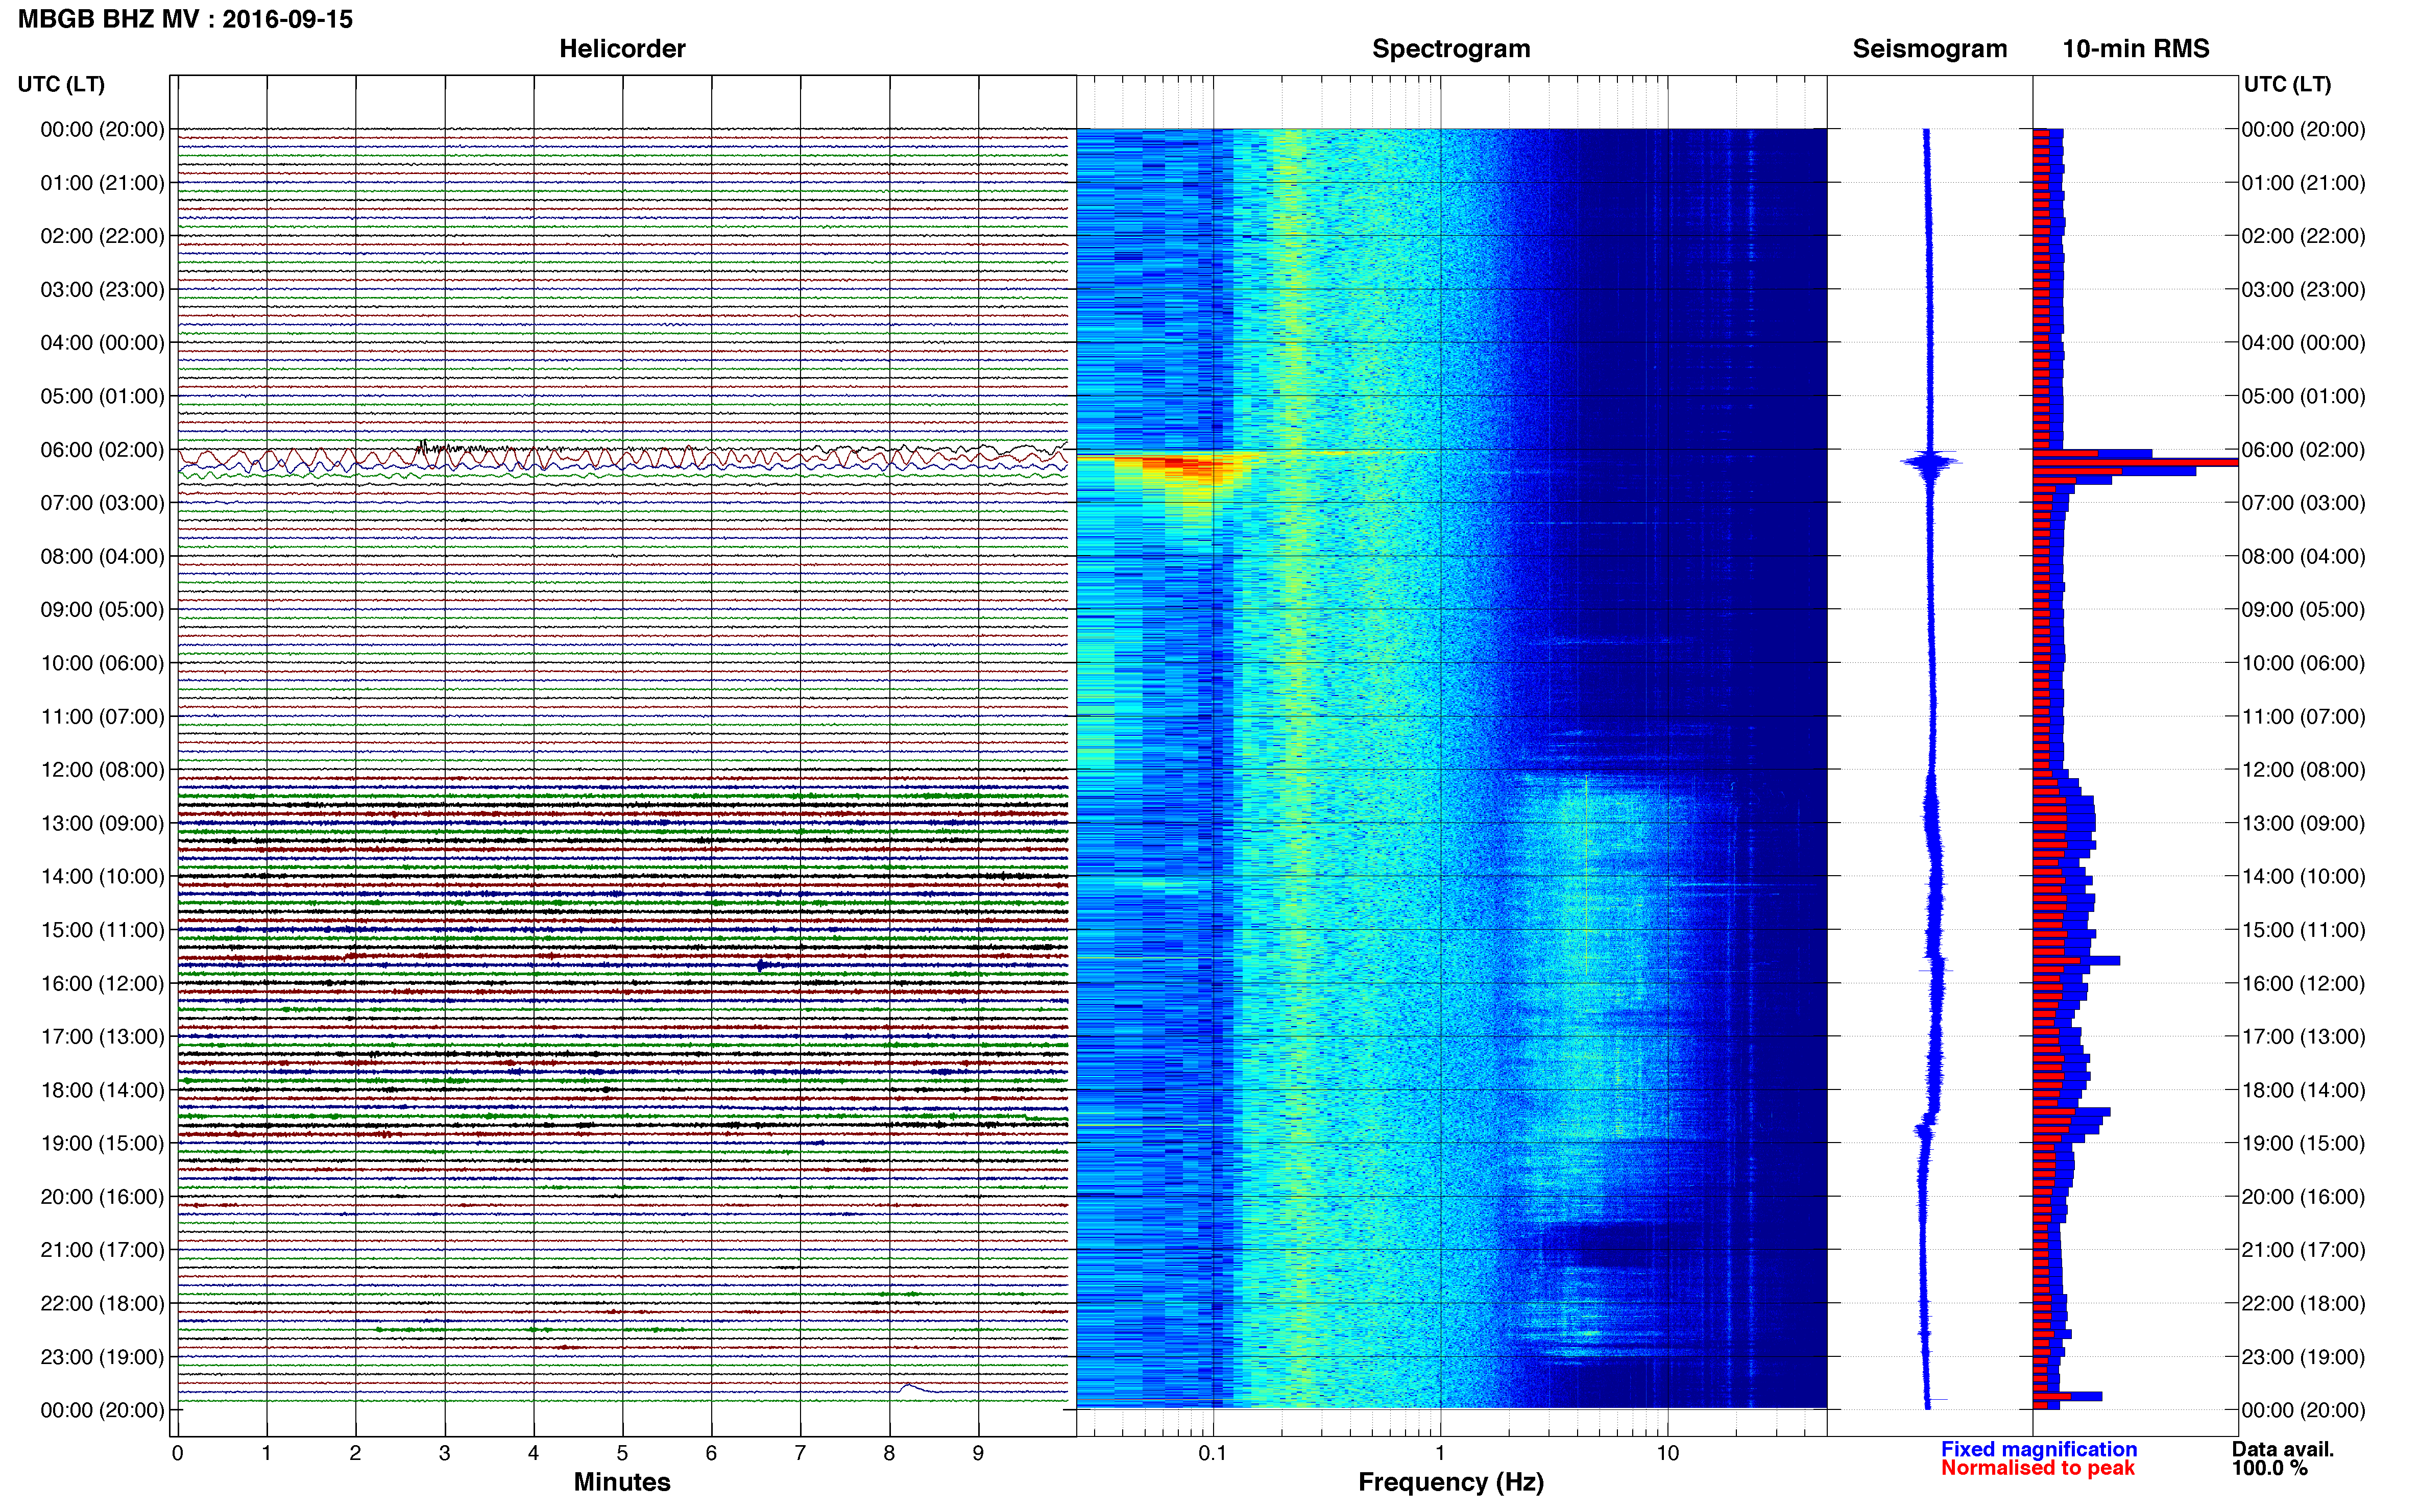The image size is (2420, 1512).
Task: Click the left '01:00 (21:00)' time label
Action: coord(102,183)
